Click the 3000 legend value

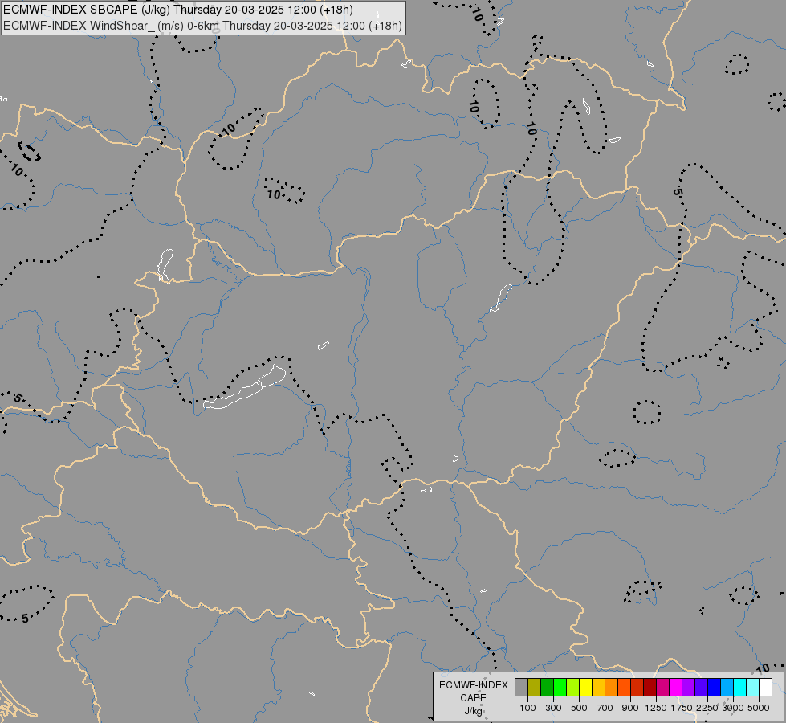733,708
